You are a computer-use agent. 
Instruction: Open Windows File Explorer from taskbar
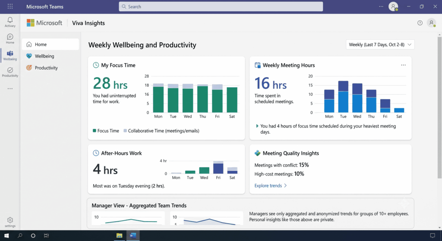pos(119,235)
